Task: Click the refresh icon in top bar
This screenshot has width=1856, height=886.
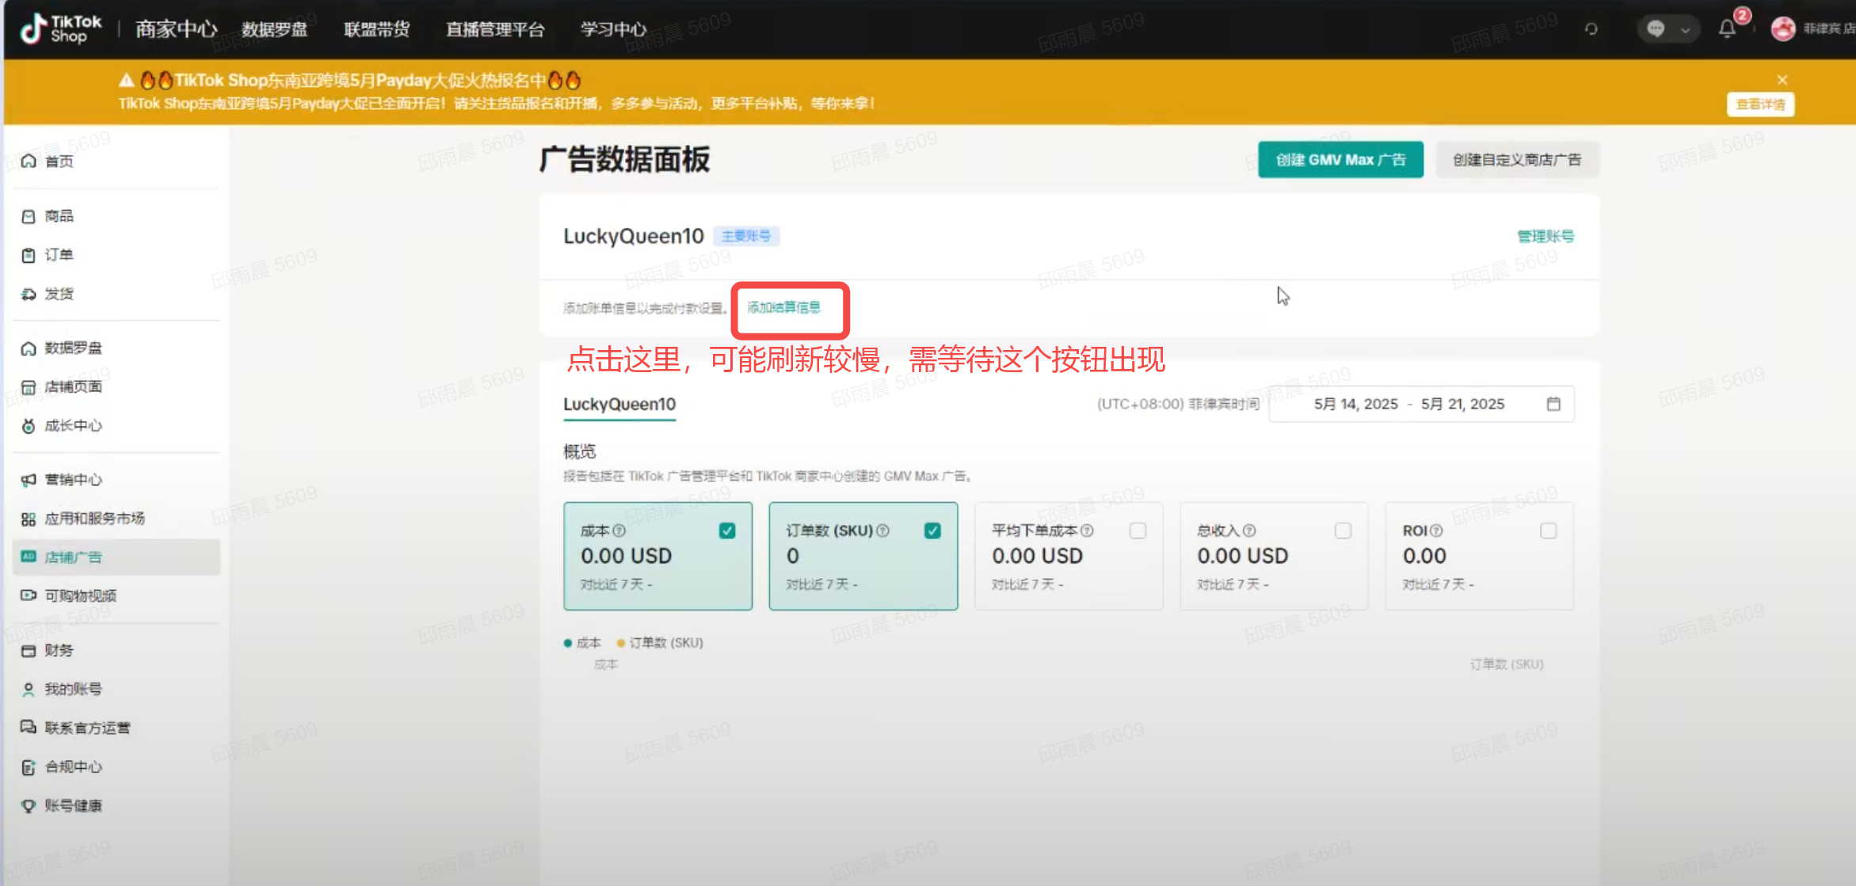Action: (x=1591, y=29)
